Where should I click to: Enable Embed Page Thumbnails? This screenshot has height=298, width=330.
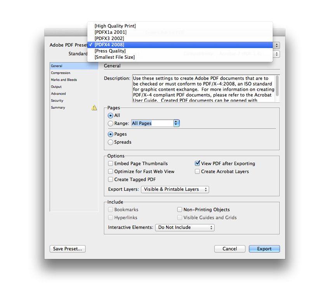pyautogui.click(x=110, y=163)
